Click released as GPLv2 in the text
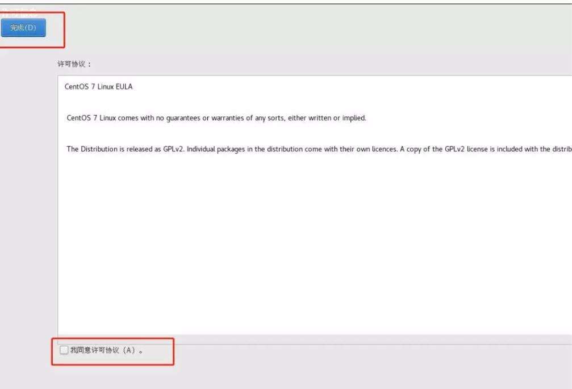This screenshot has width=572, height=389. (x=155, y=149)
